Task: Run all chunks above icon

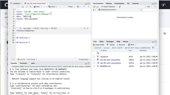Action: point(84,28)
